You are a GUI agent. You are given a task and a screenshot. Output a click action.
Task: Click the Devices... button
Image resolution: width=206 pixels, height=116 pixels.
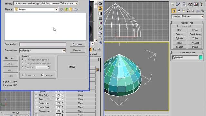pos(10,58)
